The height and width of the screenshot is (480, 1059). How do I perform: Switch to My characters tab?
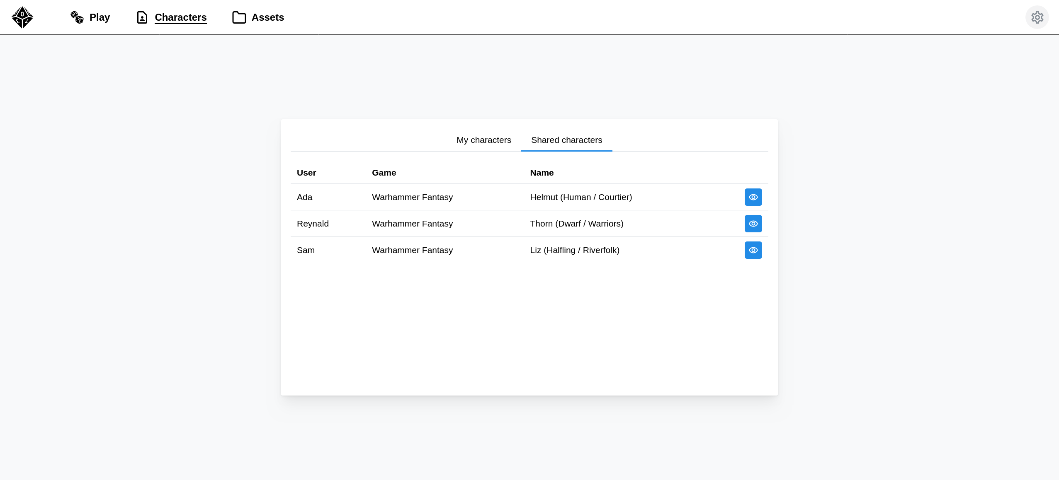point(483,140)
